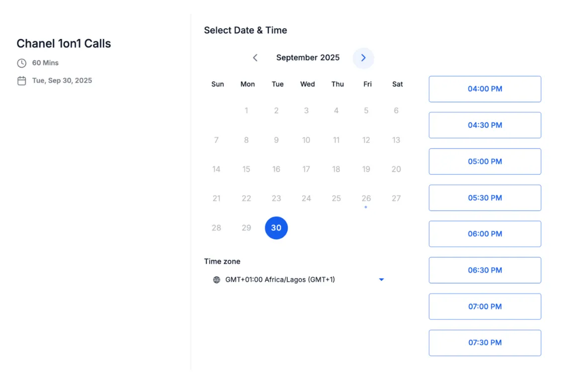Click Friday 26 with the dot marker

coord(366,199)
